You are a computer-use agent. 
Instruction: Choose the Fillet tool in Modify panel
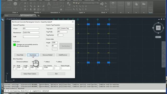pos(38,6)
